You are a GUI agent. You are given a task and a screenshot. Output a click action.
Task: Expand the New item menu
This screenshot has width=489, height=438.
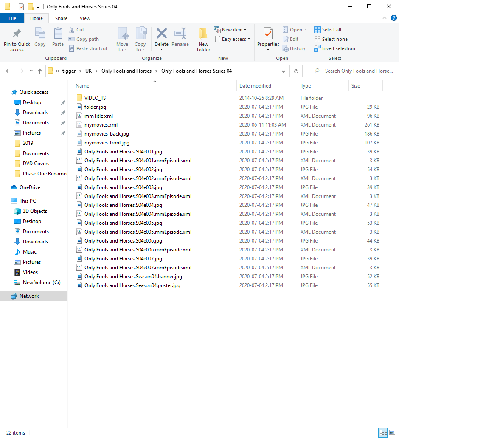point(230,30)
